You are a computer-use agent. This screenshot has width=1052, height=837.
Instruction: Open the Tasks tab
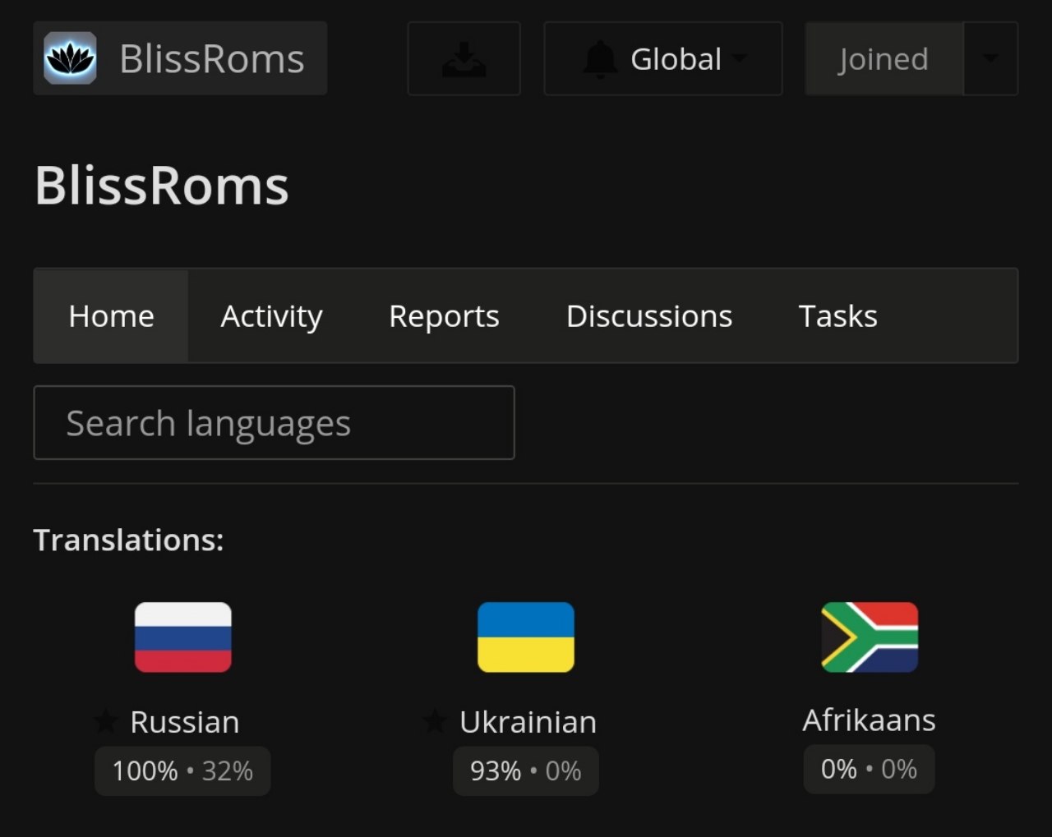tap(838, 316)
